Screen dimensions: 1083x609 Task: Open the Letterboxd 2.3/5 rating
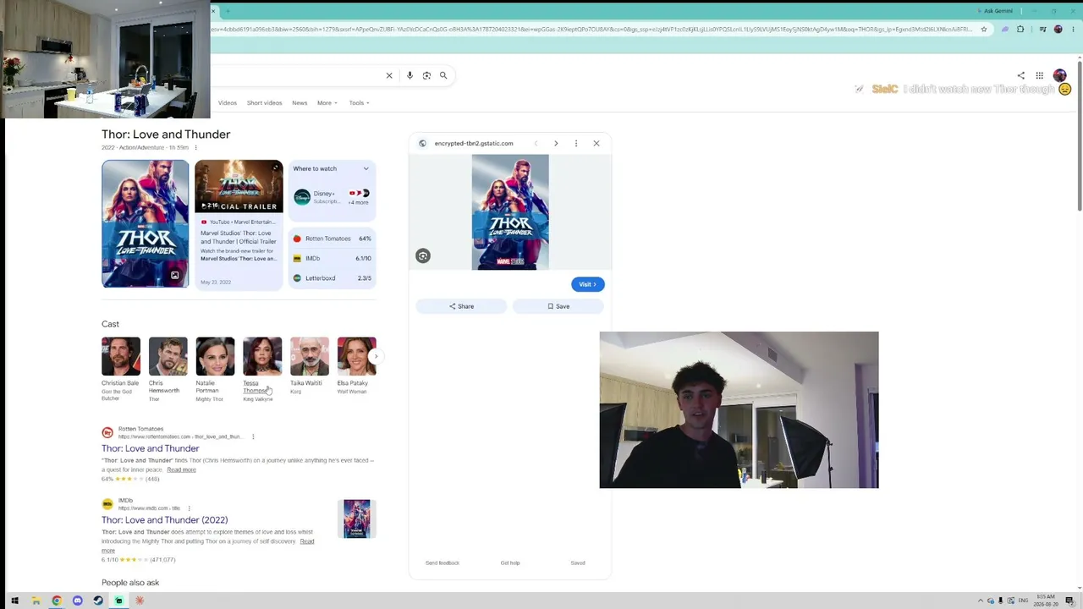[x=333, y=278]
